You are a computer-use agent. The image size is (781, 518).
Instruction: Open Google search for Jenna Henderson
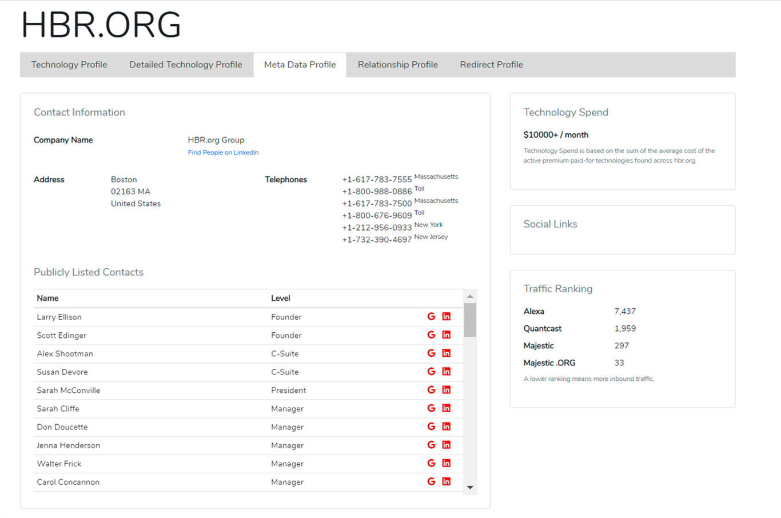(x=431, y=445)
